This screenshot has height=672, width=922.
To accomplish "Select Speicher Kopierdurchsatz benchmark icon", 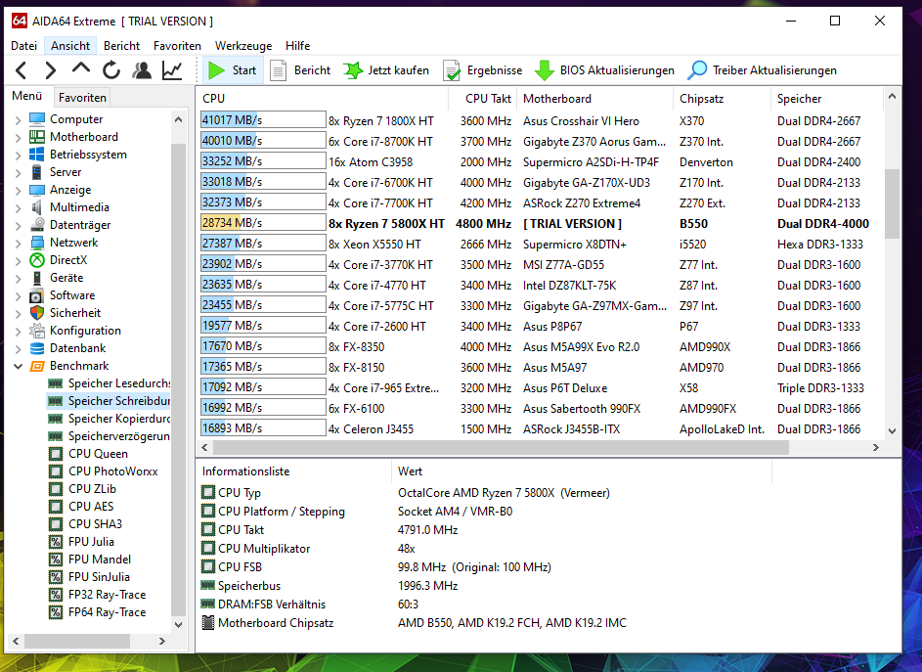I will (x=56, y=419).
